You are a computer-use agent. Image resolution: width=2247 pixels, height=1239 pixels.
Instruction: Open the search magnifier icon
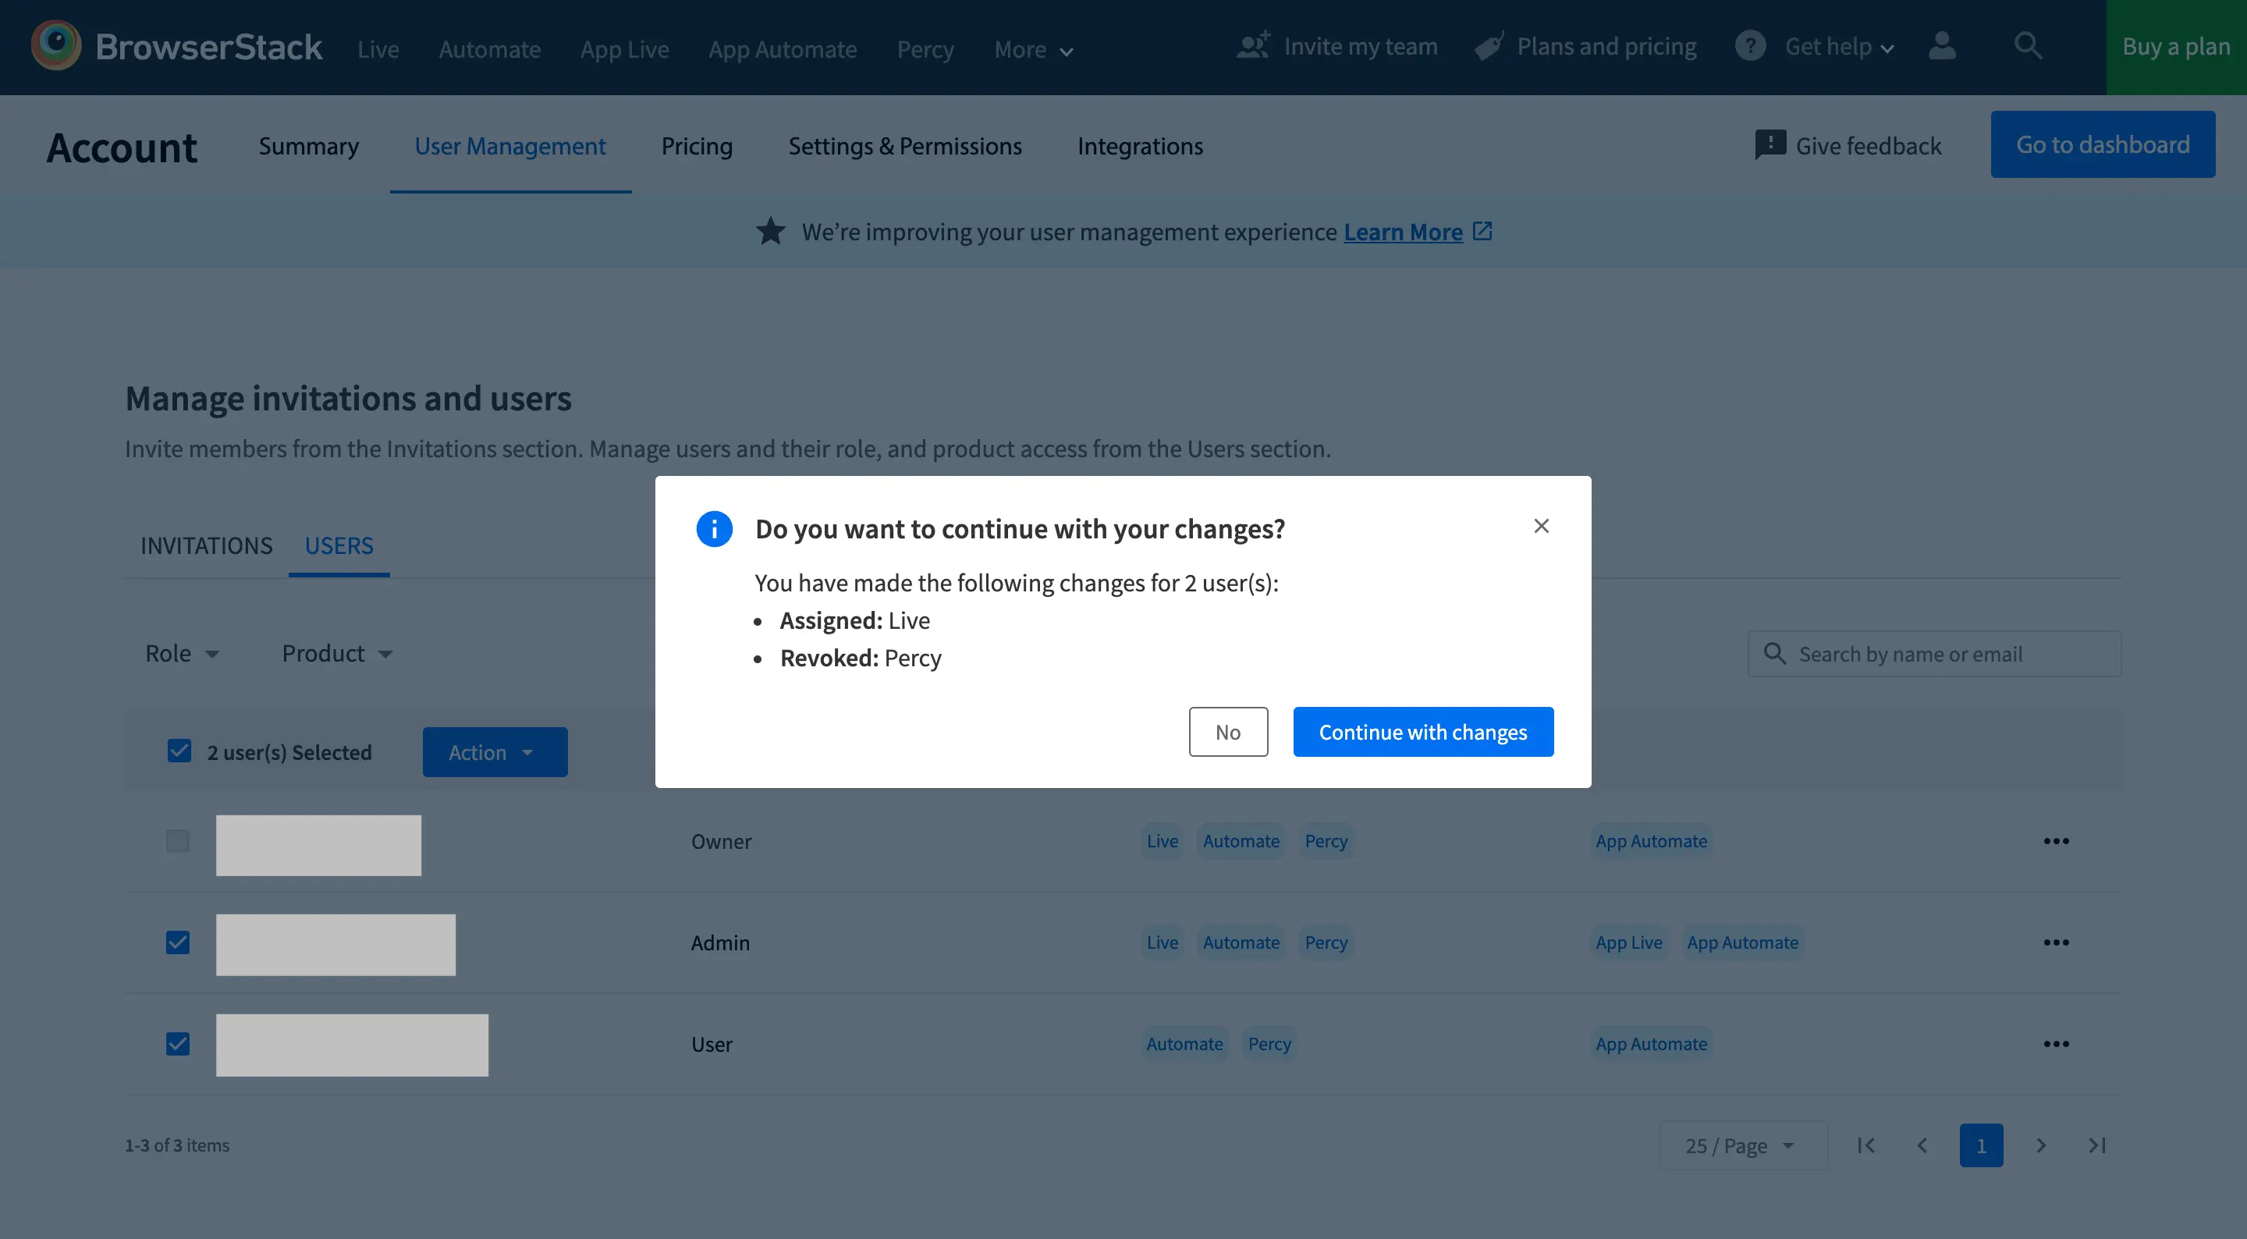2029,46
